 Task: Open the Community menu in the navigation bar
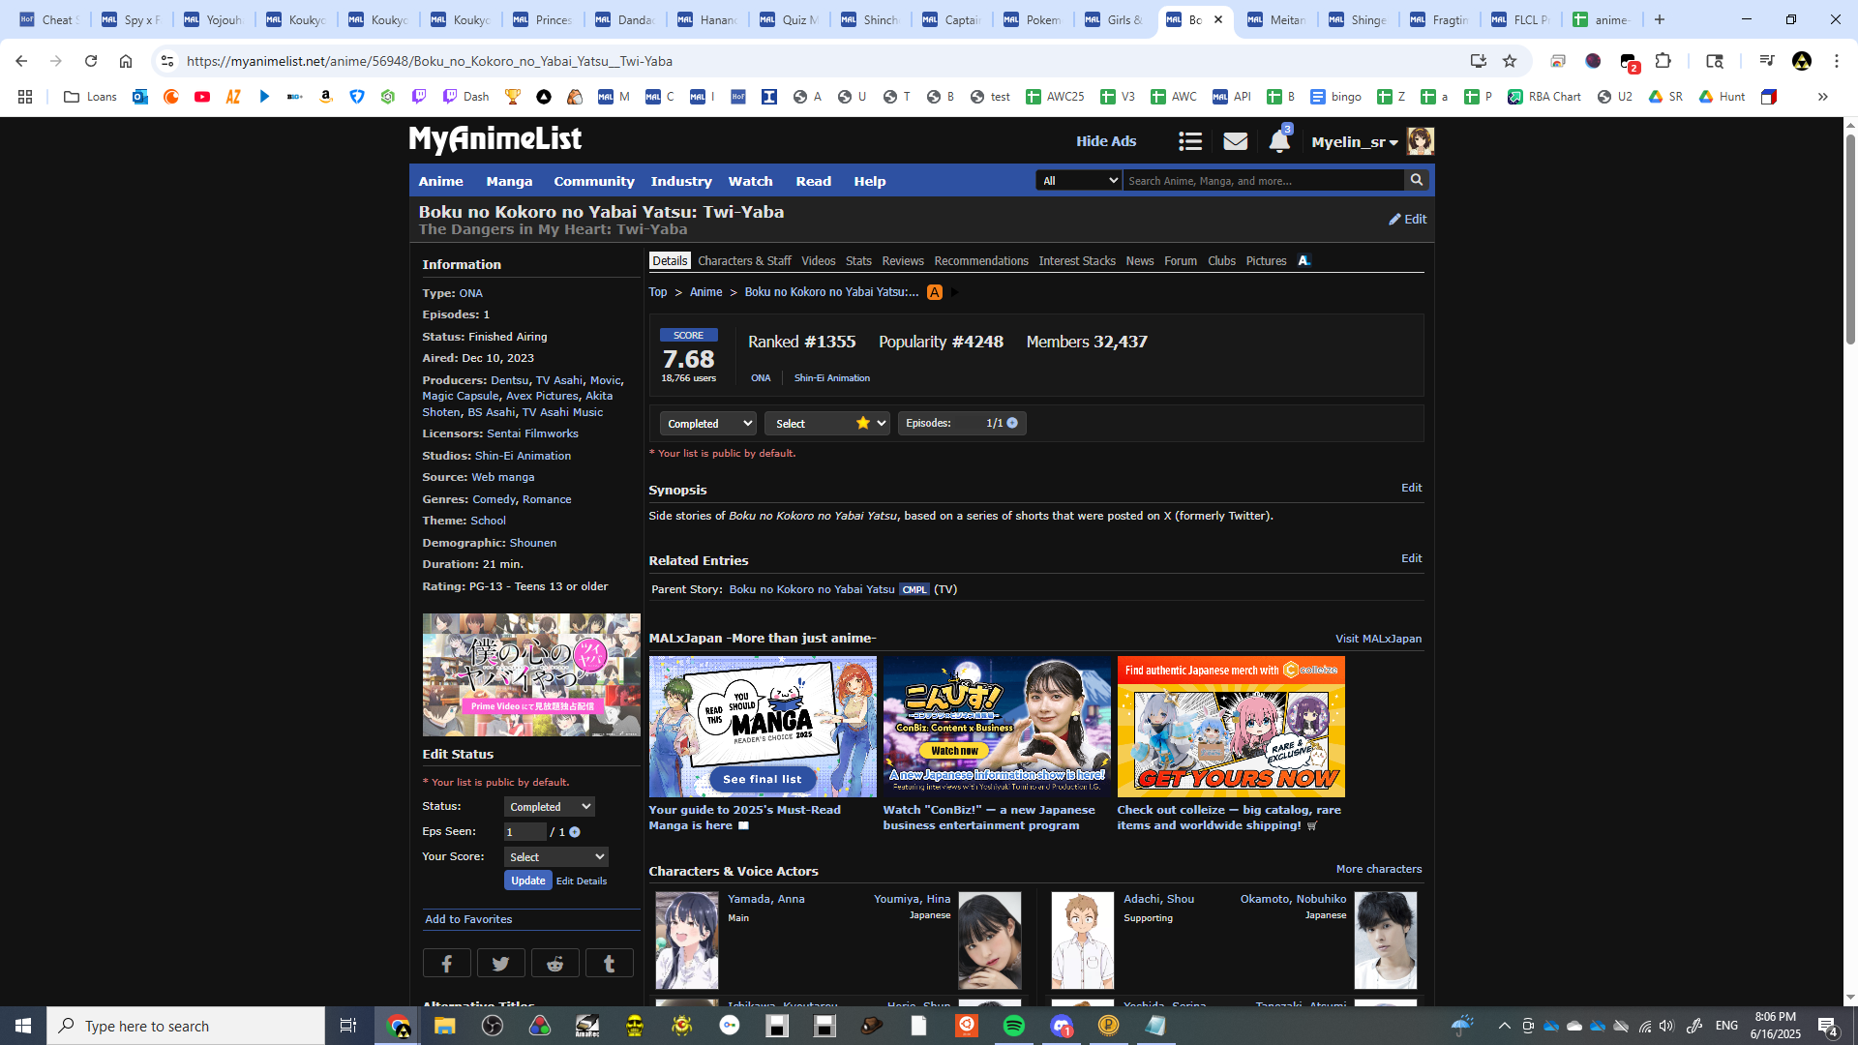pos(593,182)
